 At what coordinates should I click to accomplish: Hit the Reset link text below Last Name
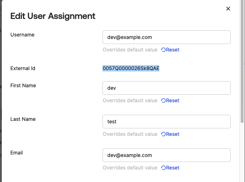(x=172, y=134)
